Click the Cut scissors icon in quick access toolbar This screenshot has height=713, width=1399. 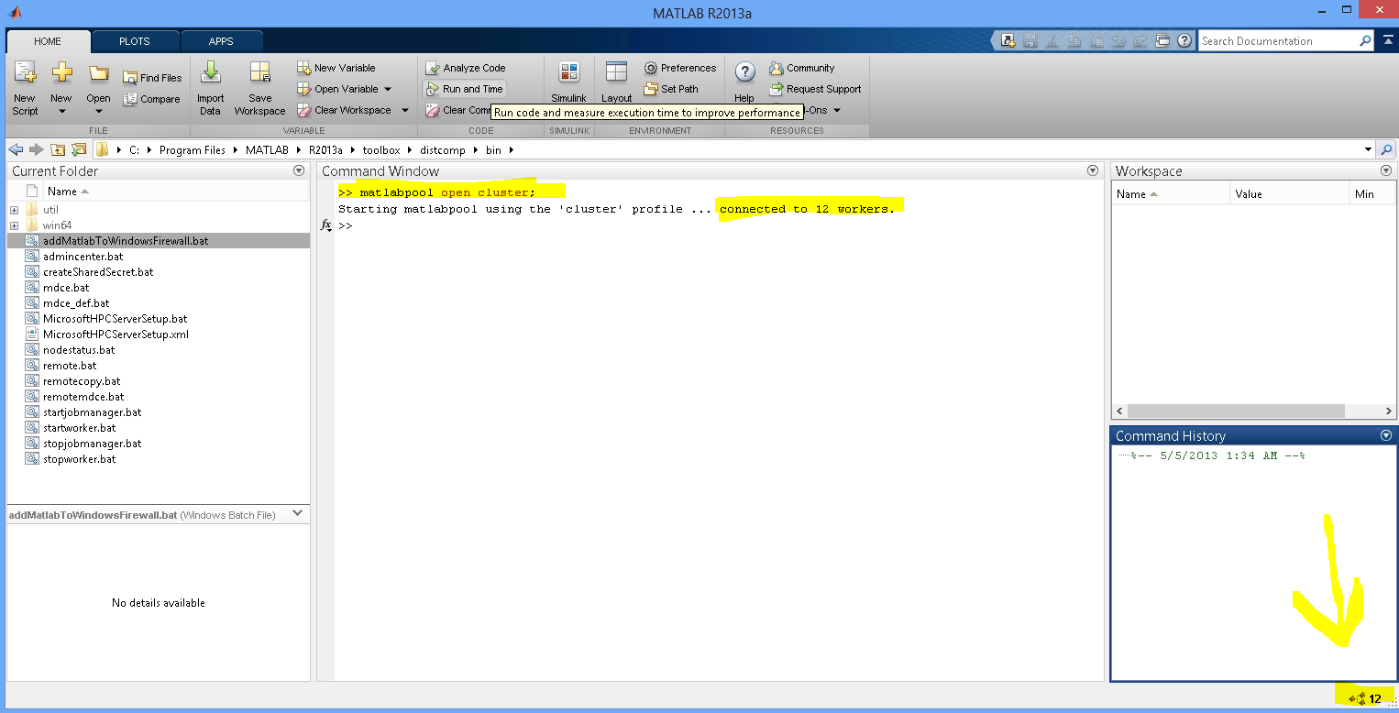point(1052,41)
